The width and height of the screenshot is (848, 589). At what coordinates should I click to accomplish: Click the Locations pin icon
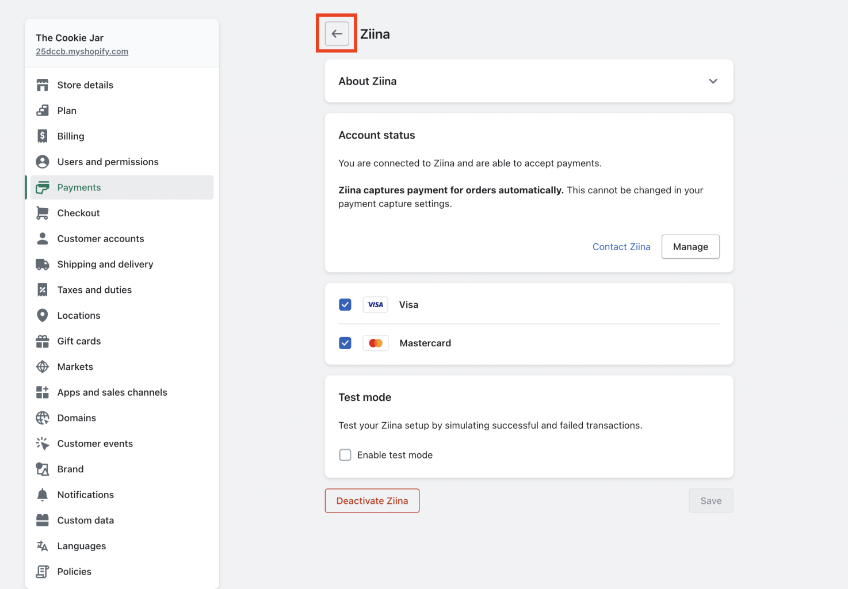pyautogui.click(x=43, y=315)
